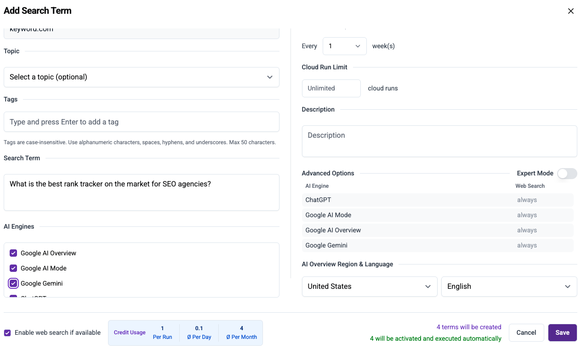Image resolution: width=581 pixels, height=349 pixels.
Task: Click Google AI Mode row in Advanced Options
Action: (x=438, y=215)
